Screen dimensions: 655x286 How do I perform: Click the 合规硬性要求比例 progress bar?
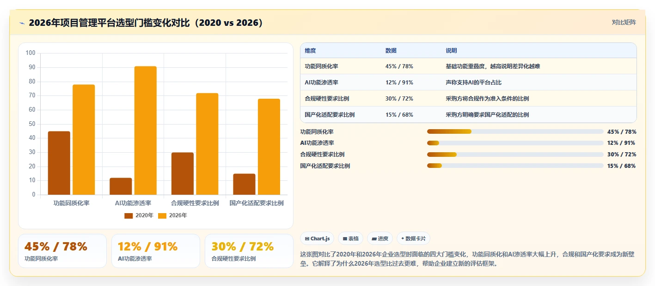click(515, 155)
